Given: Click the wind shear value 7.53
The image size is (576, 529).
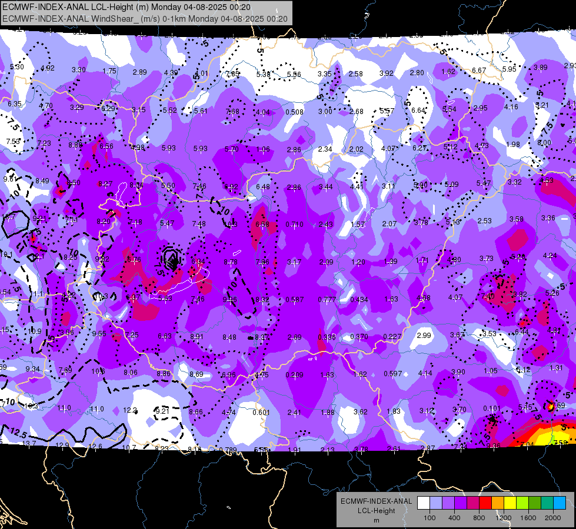Looking at the screenshot, I should coord(13,141).
